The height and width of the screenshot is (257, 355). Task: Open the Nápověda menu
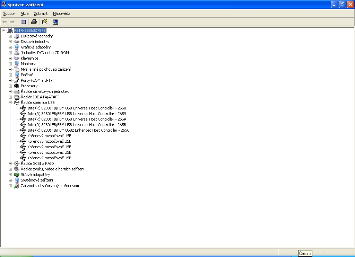click(x=62, y=14)
